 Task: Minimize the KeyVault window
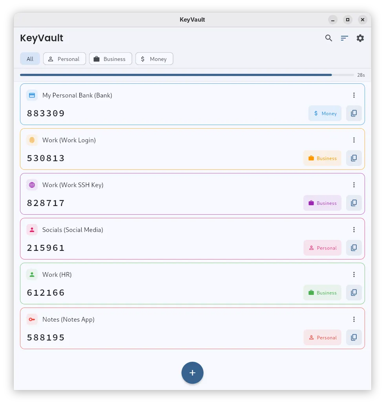click(333, 20)
